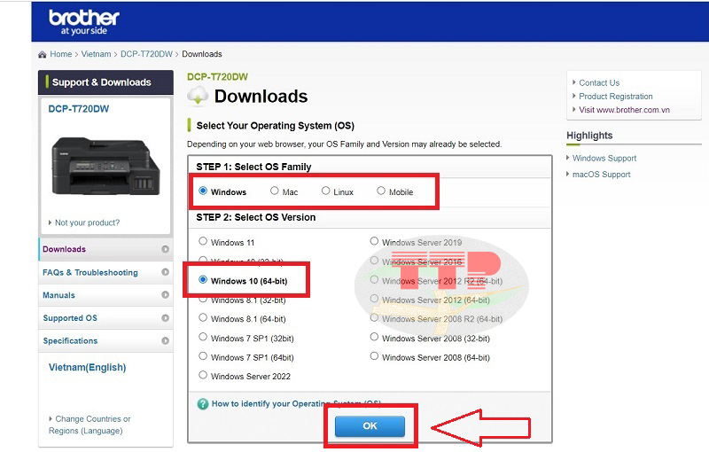Click arrow icon beside Manuals

click(x=165, y=295)
